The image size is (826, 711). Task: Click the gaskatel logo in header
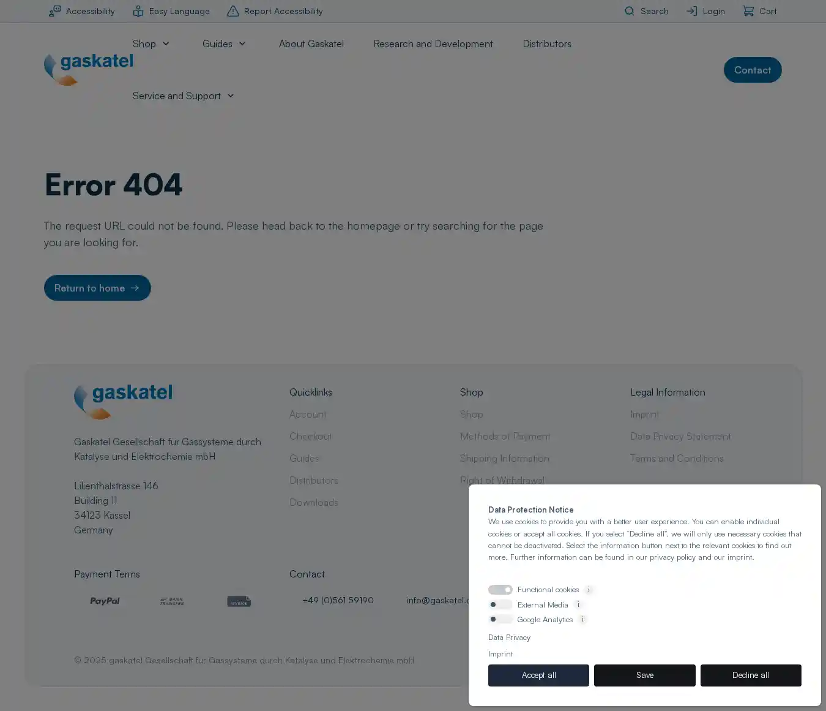[89, 69]
